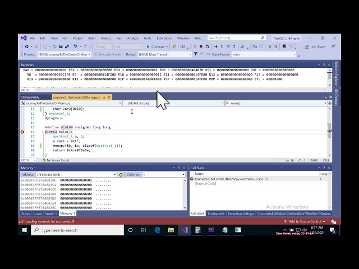Click the Find in Files icon
The image size is (359, 269).
pos(174,47)
